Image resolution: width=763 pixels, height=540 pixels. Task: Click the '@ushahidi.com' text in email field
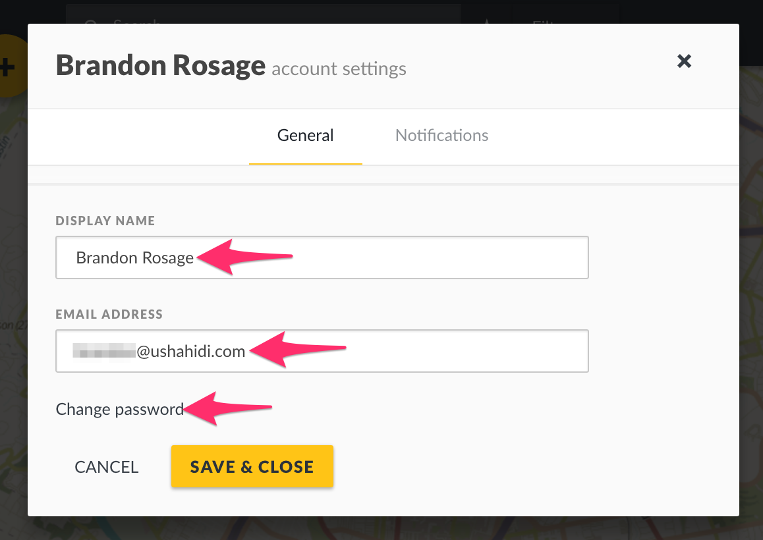[191, 351]
